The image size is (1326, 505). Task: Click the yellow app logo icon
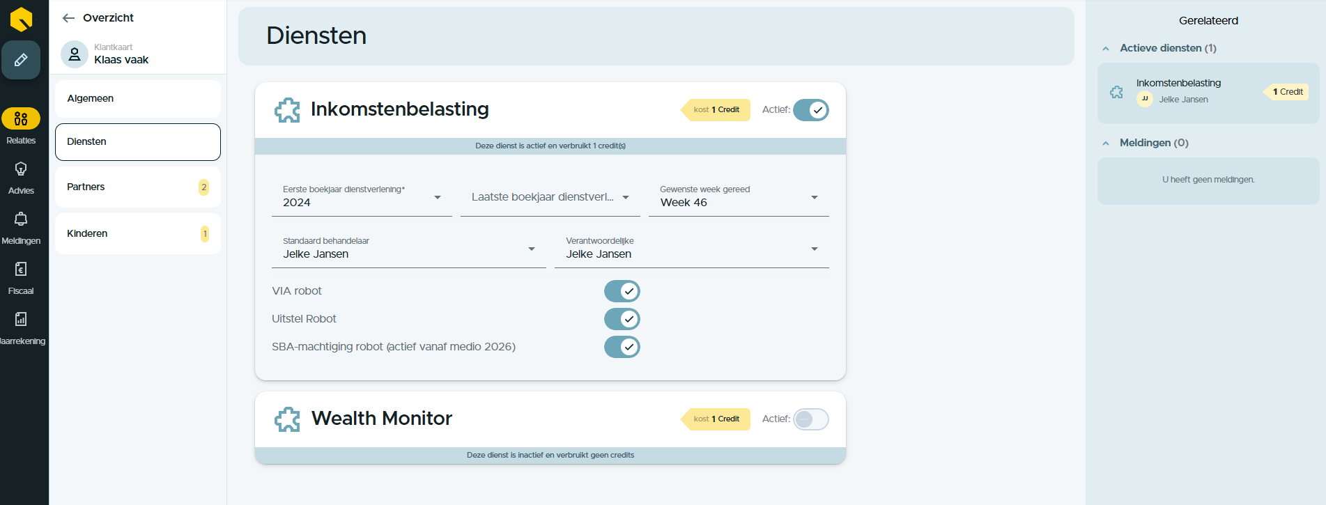pos(21,19)
